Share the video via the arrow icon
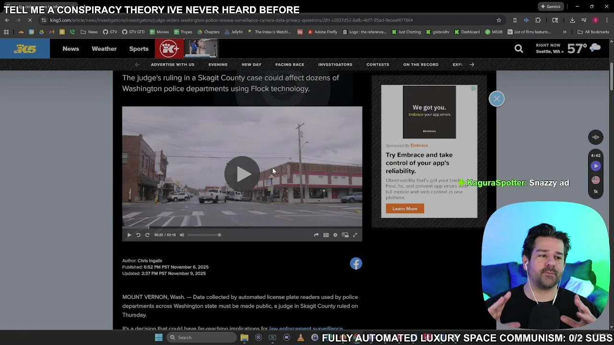Viewport: 614px width, 345px height. point(316,235)
